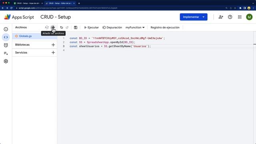Click the 'Usuarios' string in code
Image resolution: width=256 pixels, height=144 pixels.
pos(140,46)
